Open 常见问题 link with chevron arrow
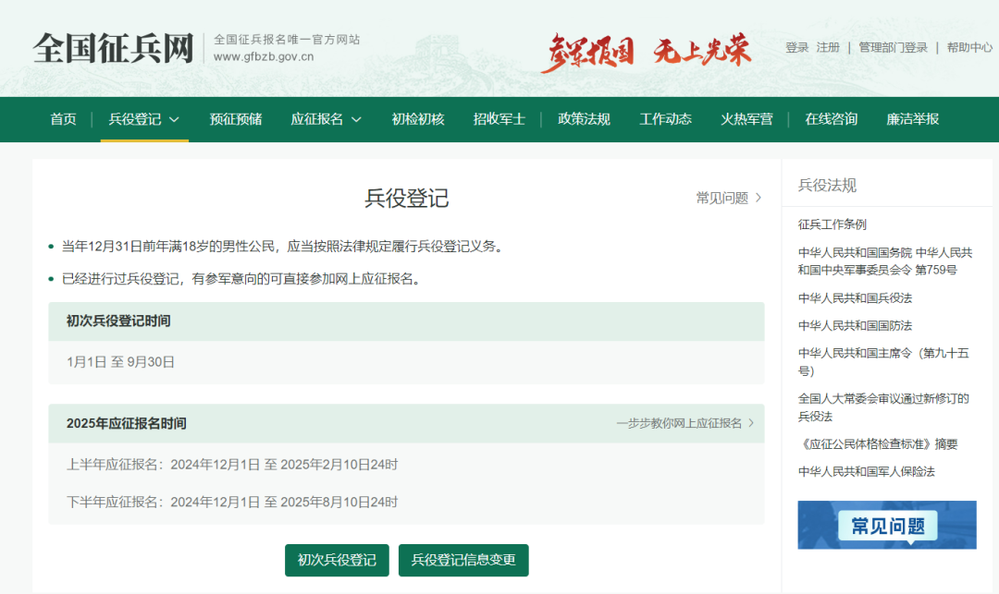This screenshot has height=594, width=999. [729, 198]
